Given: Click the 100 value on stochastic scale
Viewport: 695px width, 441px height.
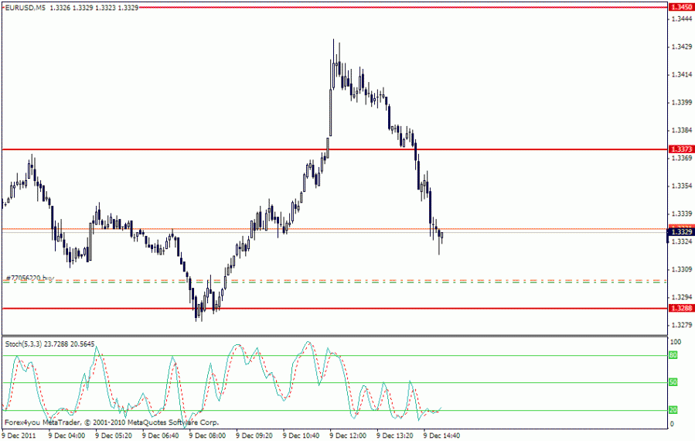Looking at the screenshot, I should point(676,342).
